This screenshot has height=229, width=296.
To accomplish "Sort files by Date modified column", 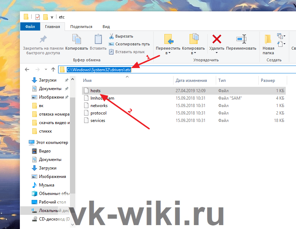I will point(191,80).
